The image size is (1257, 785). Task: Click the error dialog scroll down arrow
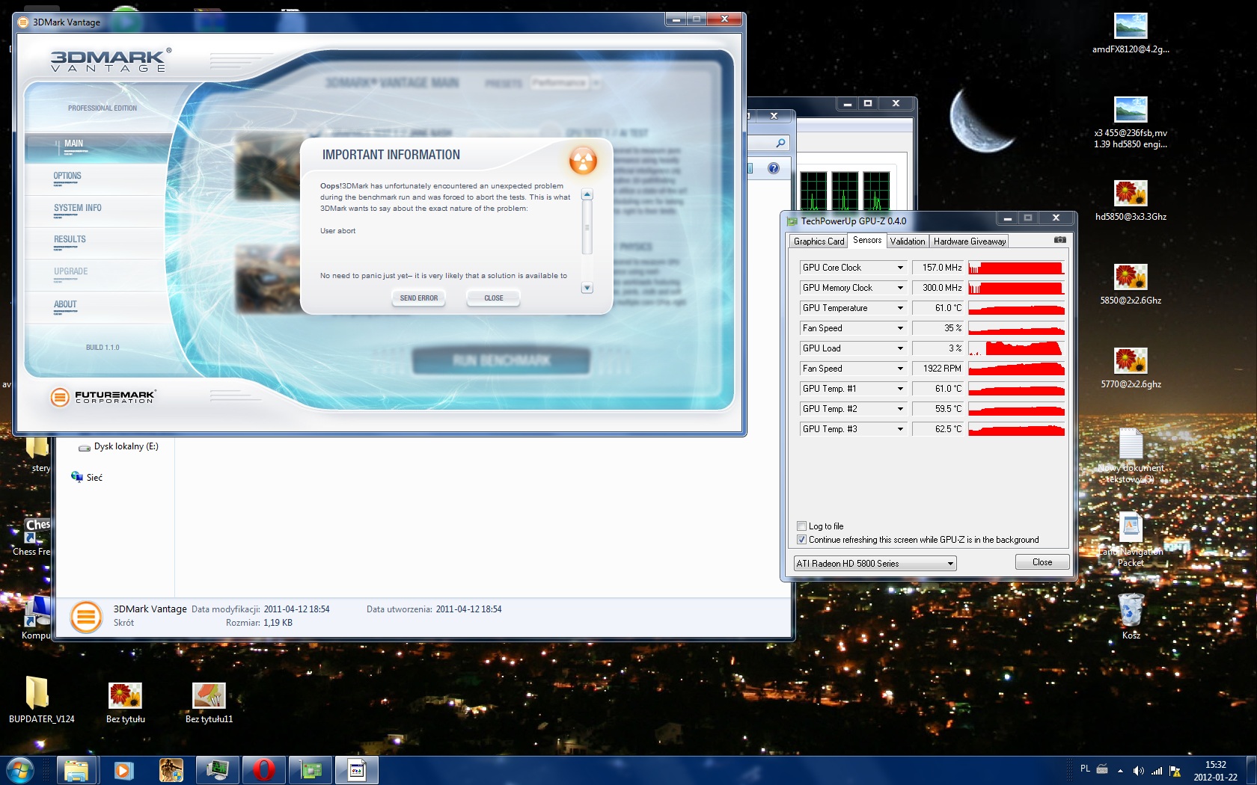[x=587, y=288]
